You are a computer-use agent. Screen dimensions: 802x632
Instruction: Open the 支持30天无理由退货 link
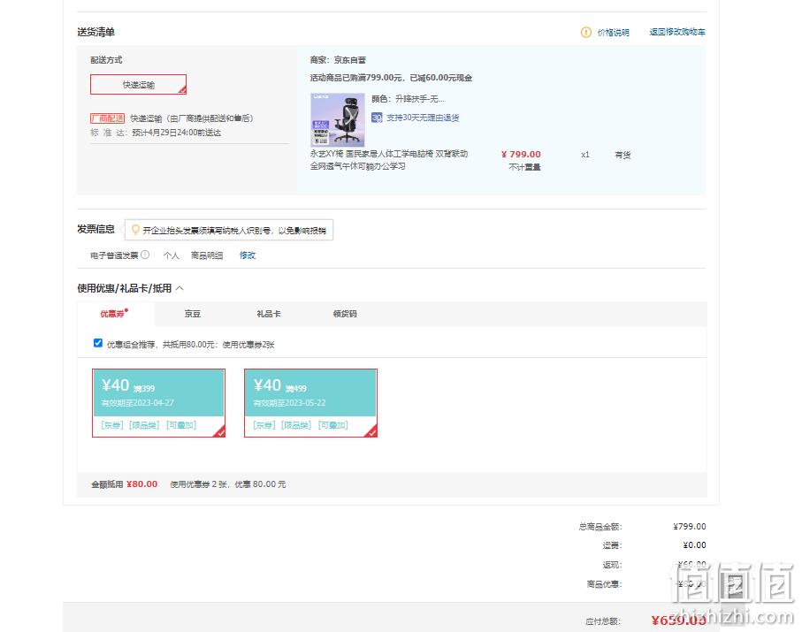click(x=423, y=118)
